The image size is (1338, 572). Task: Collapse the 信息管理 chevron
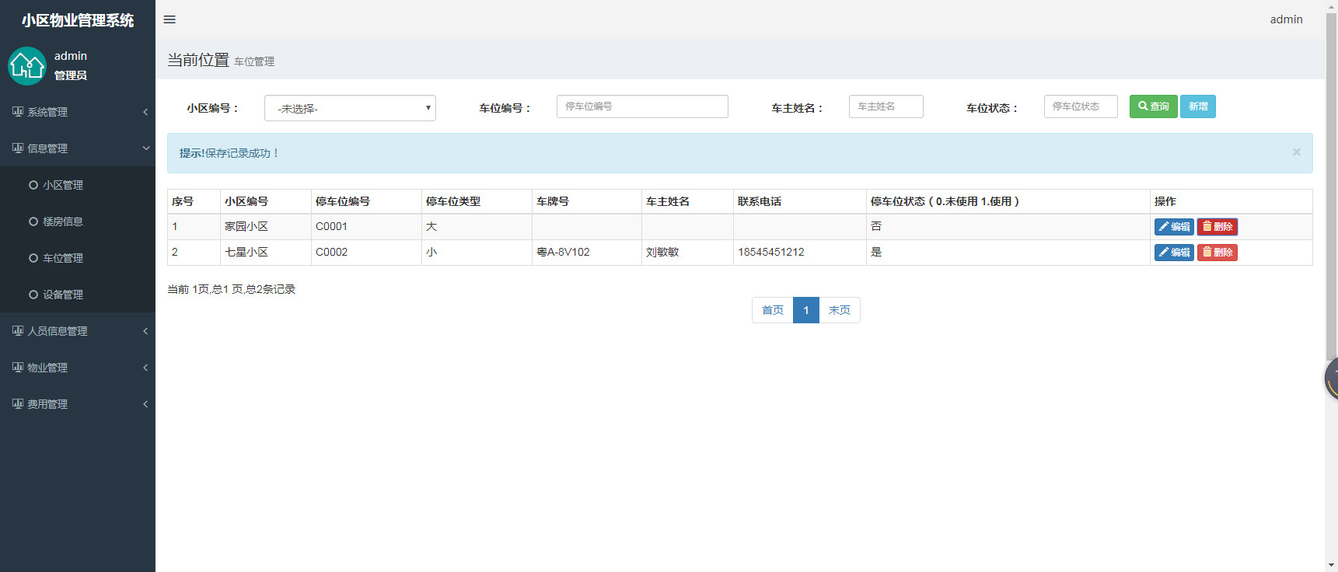click(145, 148)
